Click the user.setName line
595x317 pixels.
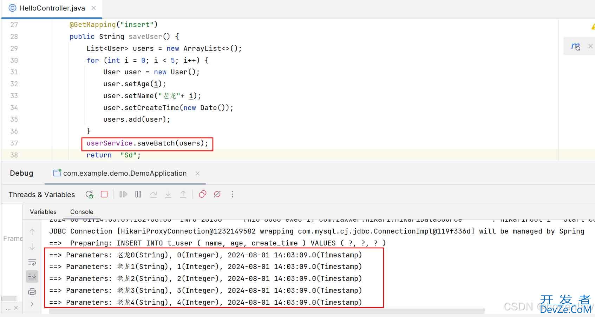(x=152, y=96)
